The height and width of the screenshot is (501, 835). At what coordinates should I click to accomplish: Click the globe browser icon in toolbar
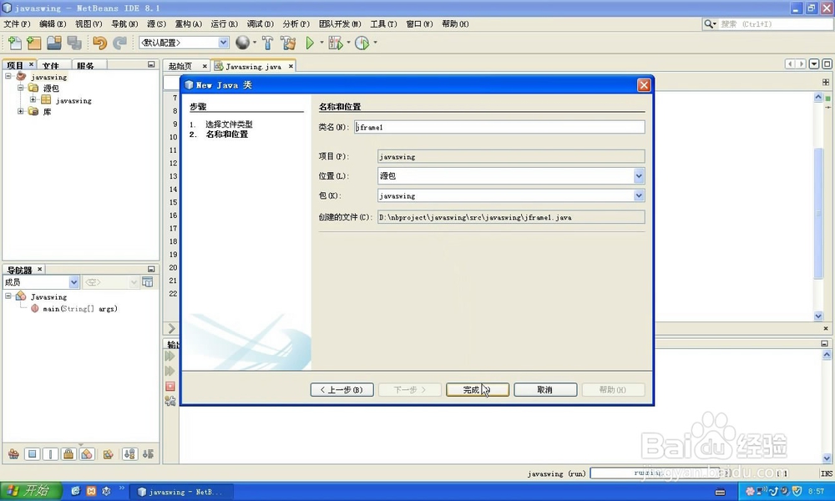242,43
